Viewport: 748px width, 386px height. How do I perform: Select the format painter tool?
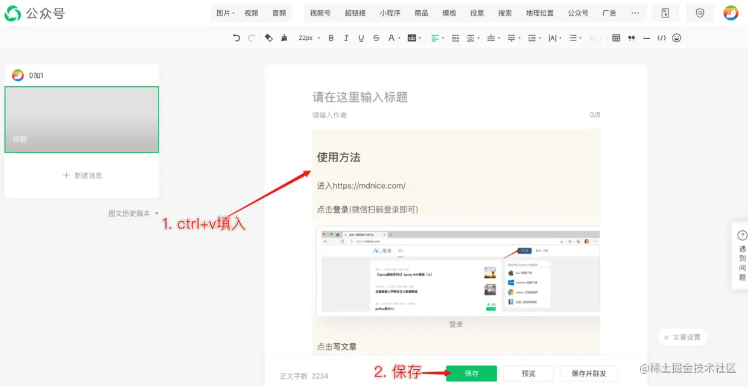coord(284,37)
